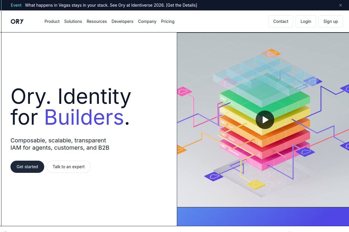Open the Product menu
This screenshot has width=349, height=232.
52,21
